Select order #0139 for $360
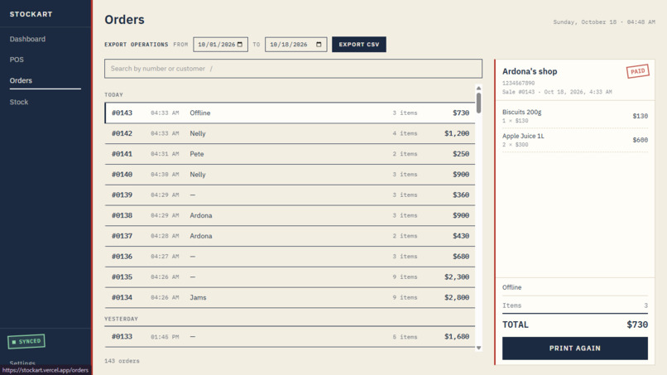Viewport: 667px width, 375px height. point(290,195)
